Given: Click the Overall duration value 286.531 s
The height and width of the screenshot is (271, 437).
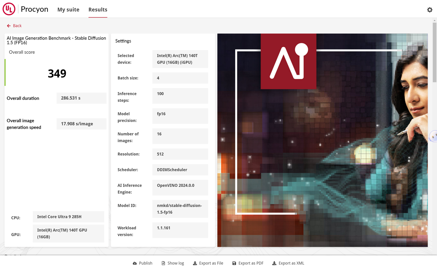Looking at the screenshot, I should coord(81,98).
